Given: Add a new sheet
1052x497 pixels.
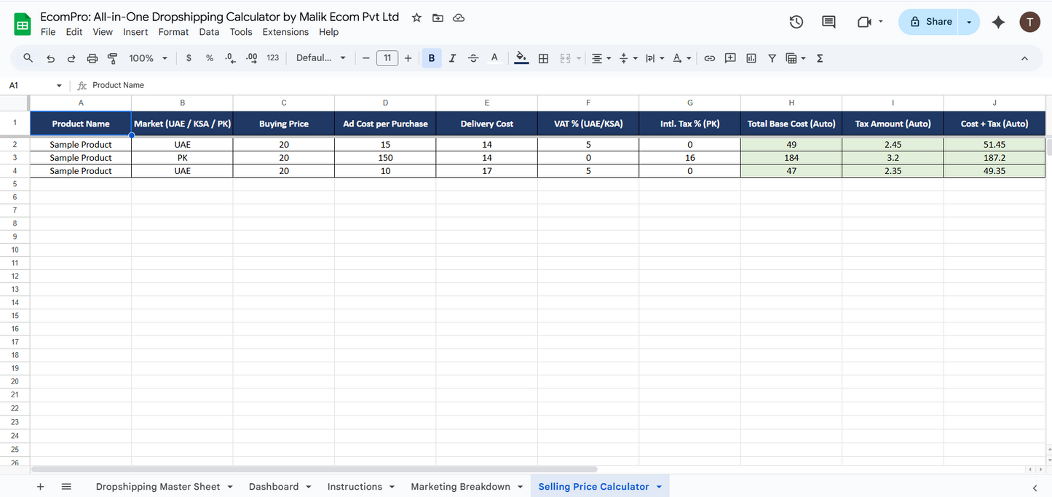Looking at the screenshot, I should (40, 487).
